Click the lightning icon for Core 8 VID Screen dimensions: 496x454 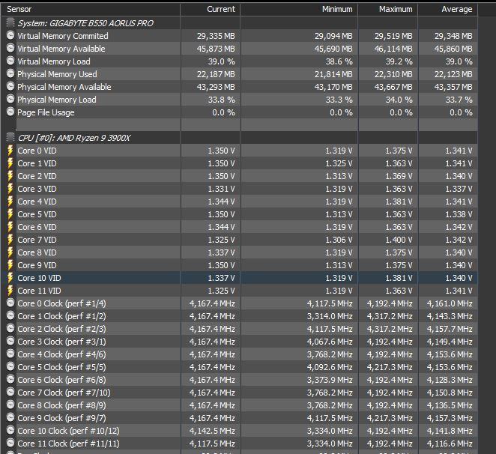(x=10, y=252)
